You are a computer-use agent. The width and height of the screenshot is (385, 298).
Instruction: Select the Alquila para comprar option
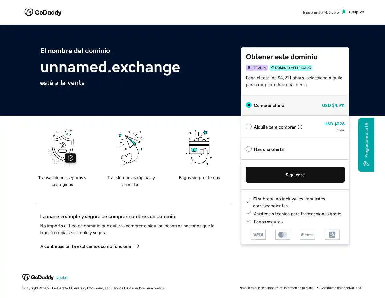(249, 127)
